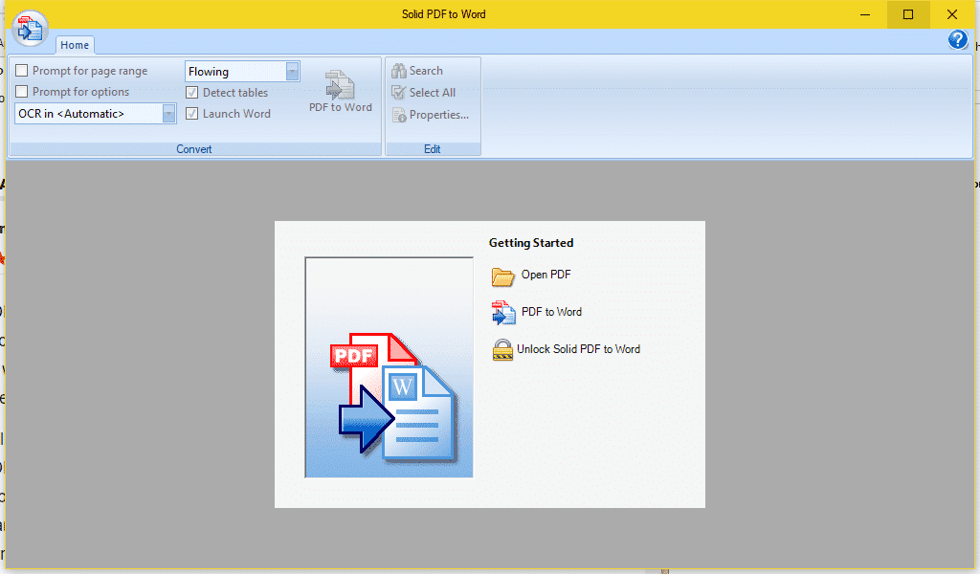Maximize the Solid PDF to Word window
This screenshot has width=980, height=574.
pyautogui.click(x=908, y=14)
